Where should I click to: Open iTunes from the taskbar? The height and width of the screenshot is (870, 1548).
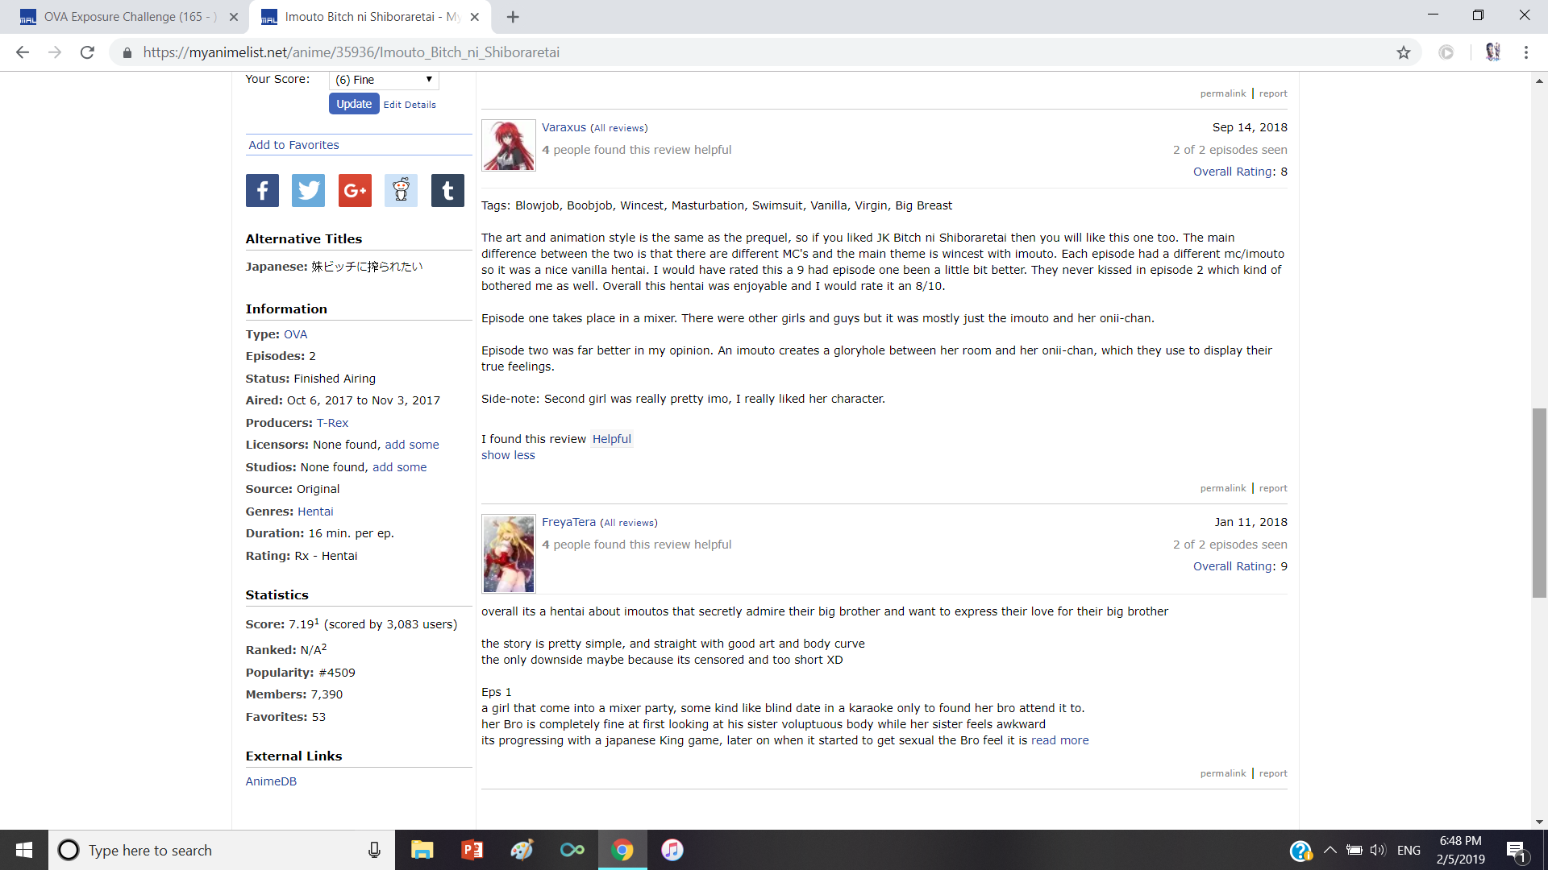tap(672, 850)
